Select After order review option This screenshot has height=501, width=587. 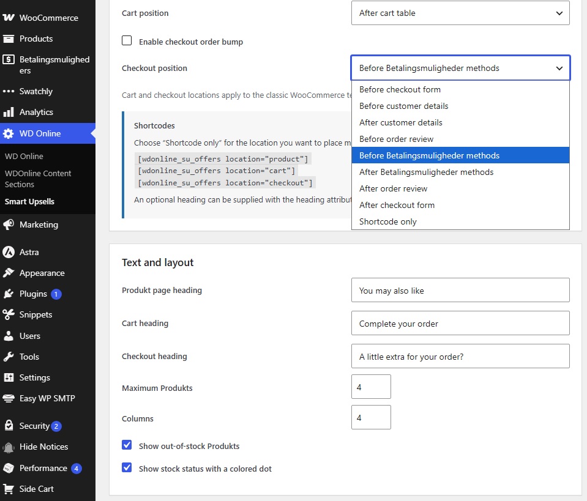click(460, 188)
